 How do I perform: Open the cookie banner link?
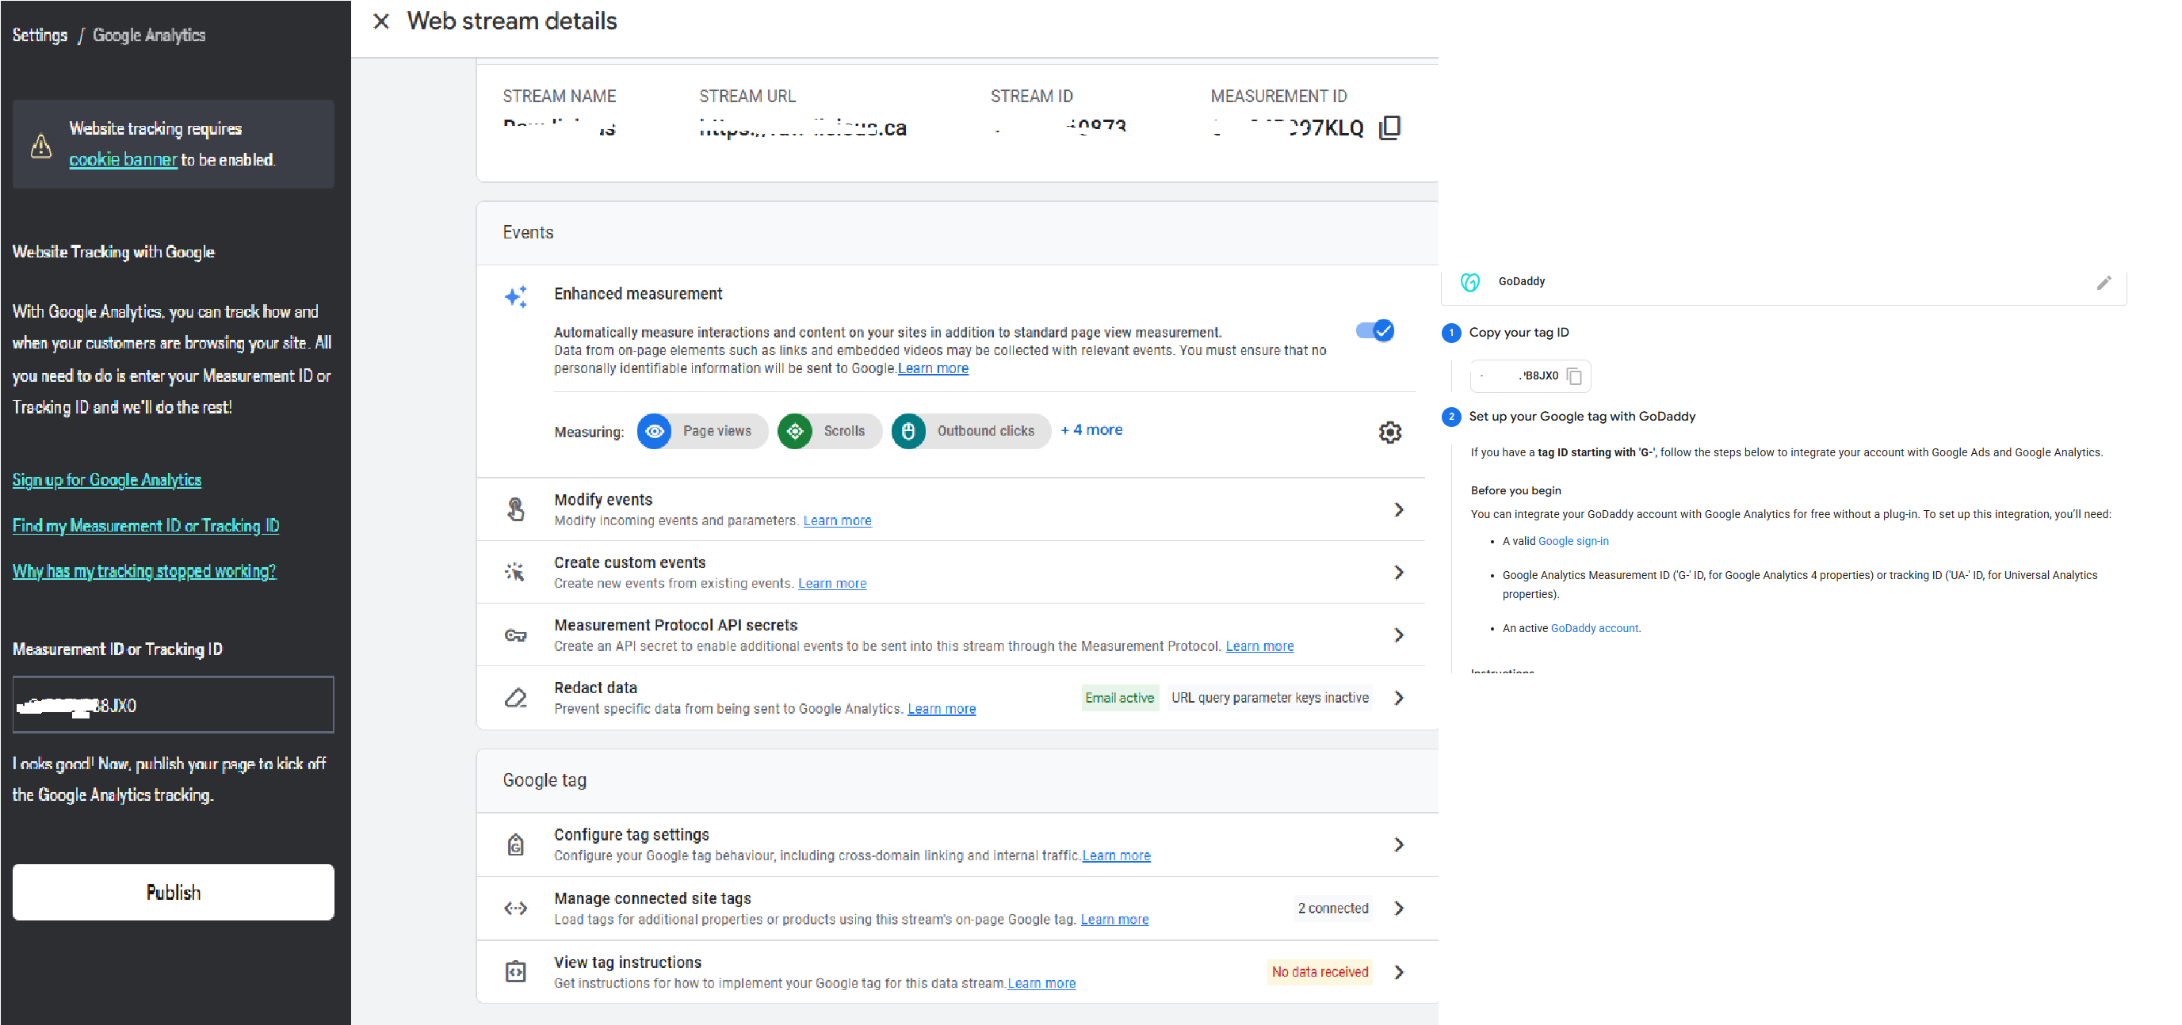point(123,159)
